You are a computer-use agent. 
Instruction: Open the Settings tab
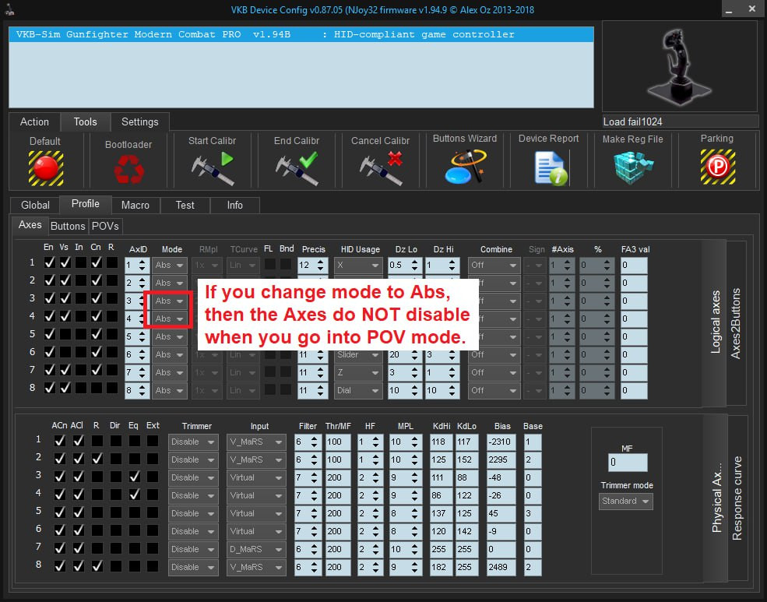[x=140, y=121]
